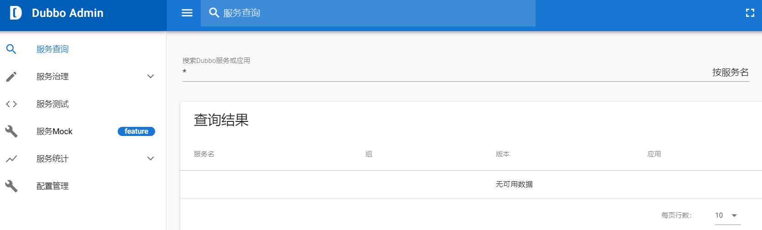Click the Dubbo Admin logo icon
Viewport: 762px width, 230px height.
tap(16, 13)
